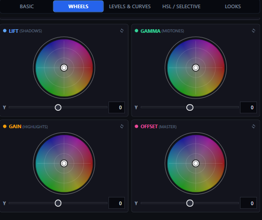Click the GAIN (HIGHLIGHTS) label
Screen dimensions: 262x220
click(28, 127)
